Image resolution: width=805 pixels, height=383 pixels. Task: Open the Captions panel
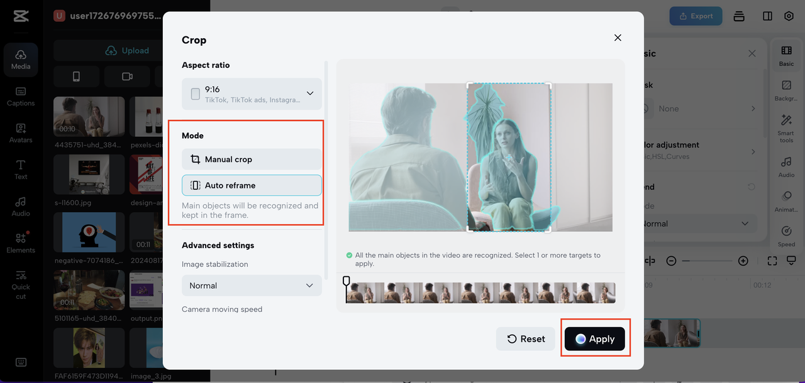(x=21, y=97)
